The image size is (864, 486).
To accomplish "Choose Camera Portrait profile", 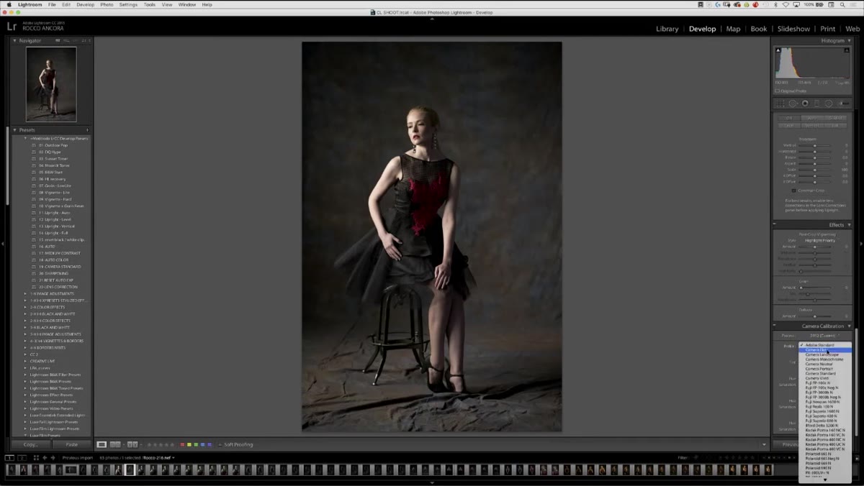I will [x=824, y=369].
